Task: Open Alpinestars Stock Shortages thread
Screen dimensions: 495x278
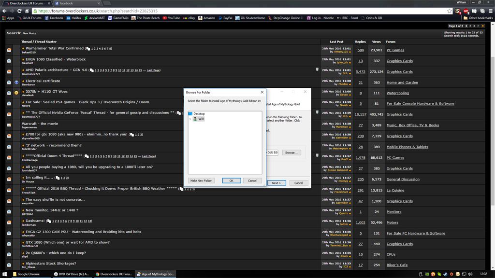Action: [x=51, y=264]
